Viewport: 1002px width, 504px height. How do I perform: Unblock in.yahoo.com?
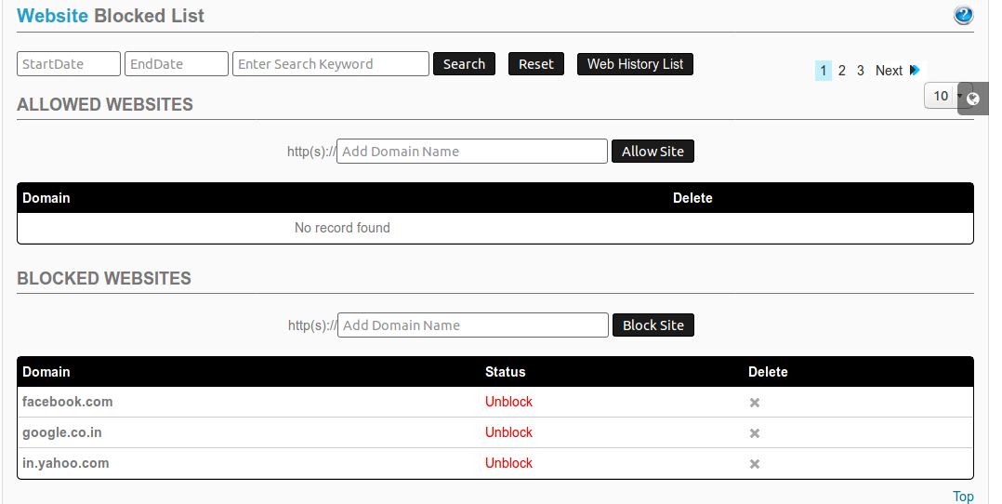508,463
